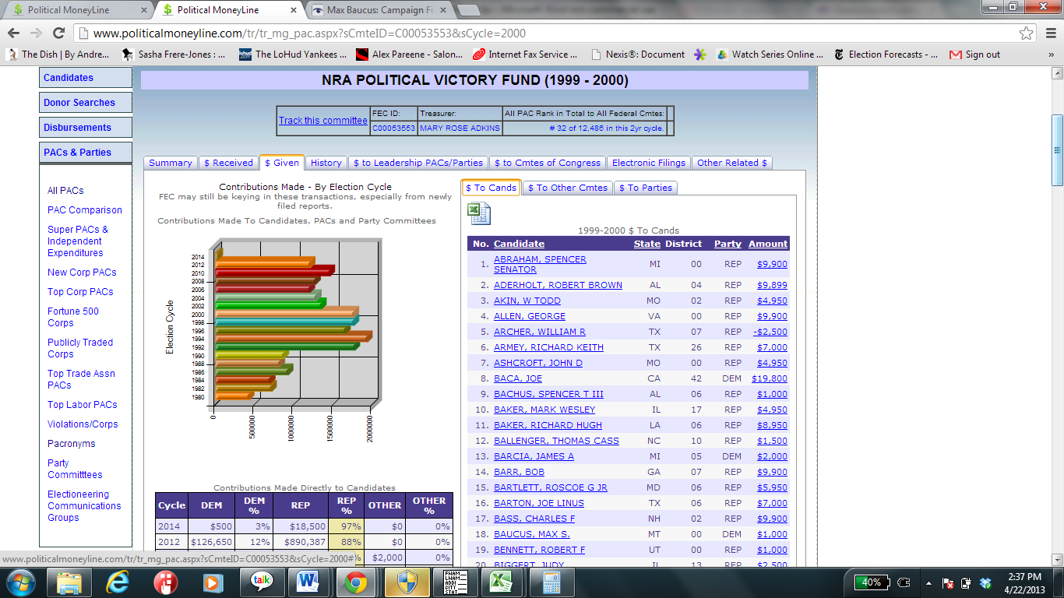Open ABRAHAM, SPENCER SENATOR candidate link
This screenshot has height=598, width=1064.
(540, 265)
